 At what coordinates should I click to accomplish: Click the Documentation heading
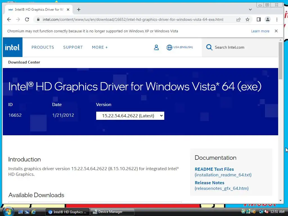(x=215, y=157)
